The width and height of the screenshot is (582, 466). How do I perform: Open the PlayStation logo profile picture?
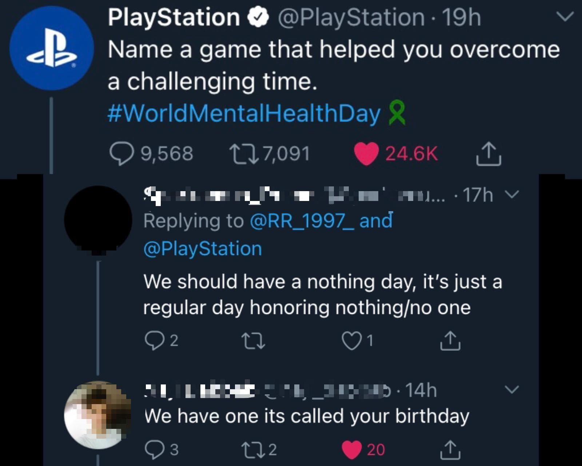[x=52, y=48]
